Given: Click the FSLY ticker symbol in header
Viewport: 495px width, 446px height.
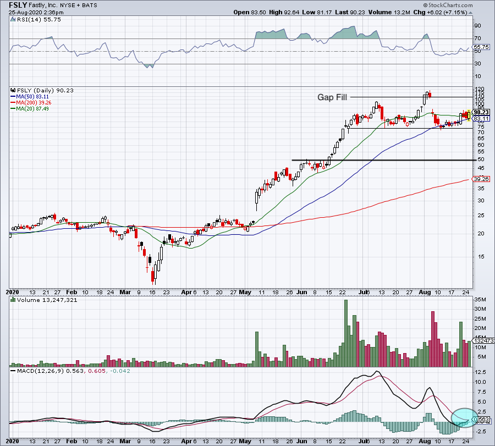Looking at the screenshot, I should [17, 4].
